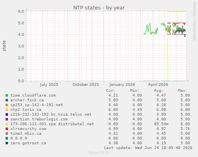Click the purple sanction.treborlogic.com legend swatch

pos(7,119)
